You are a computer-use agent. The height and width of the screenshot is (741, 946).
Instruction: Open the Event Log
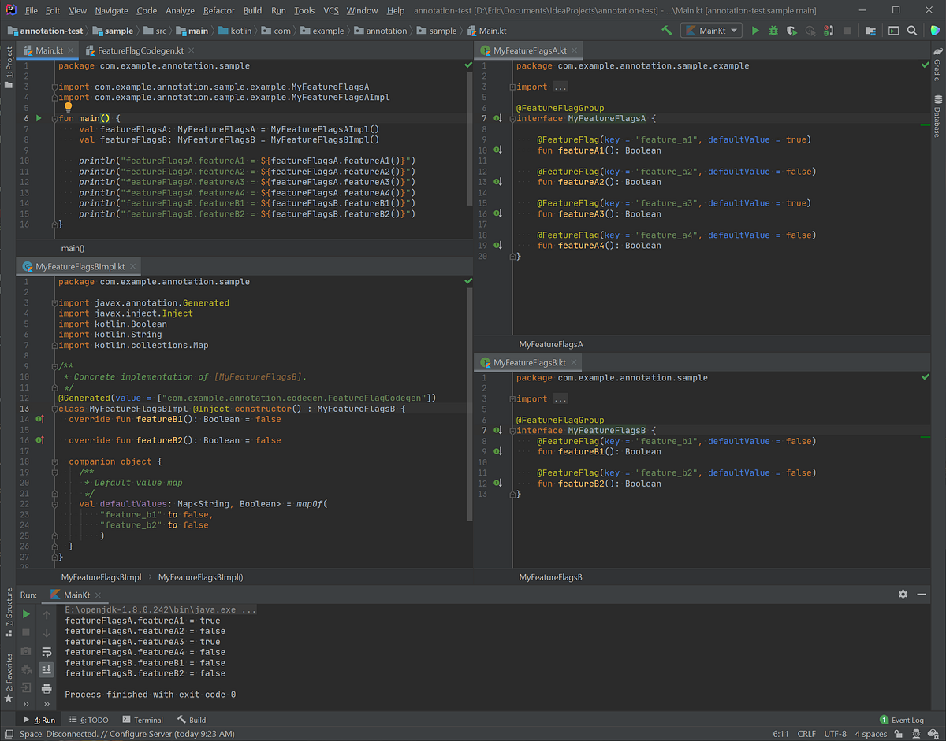902,720
